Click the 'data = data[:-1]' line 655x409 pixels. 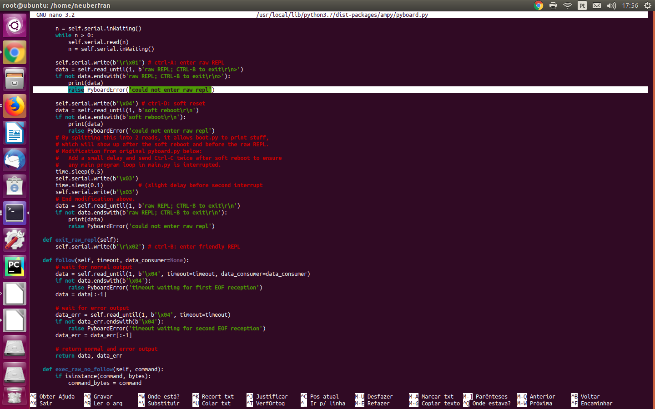point(81,294)
